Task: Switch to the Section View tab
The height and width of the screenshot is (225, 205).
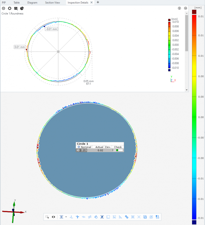Action: pyautogui.click(x=52, y=2)
